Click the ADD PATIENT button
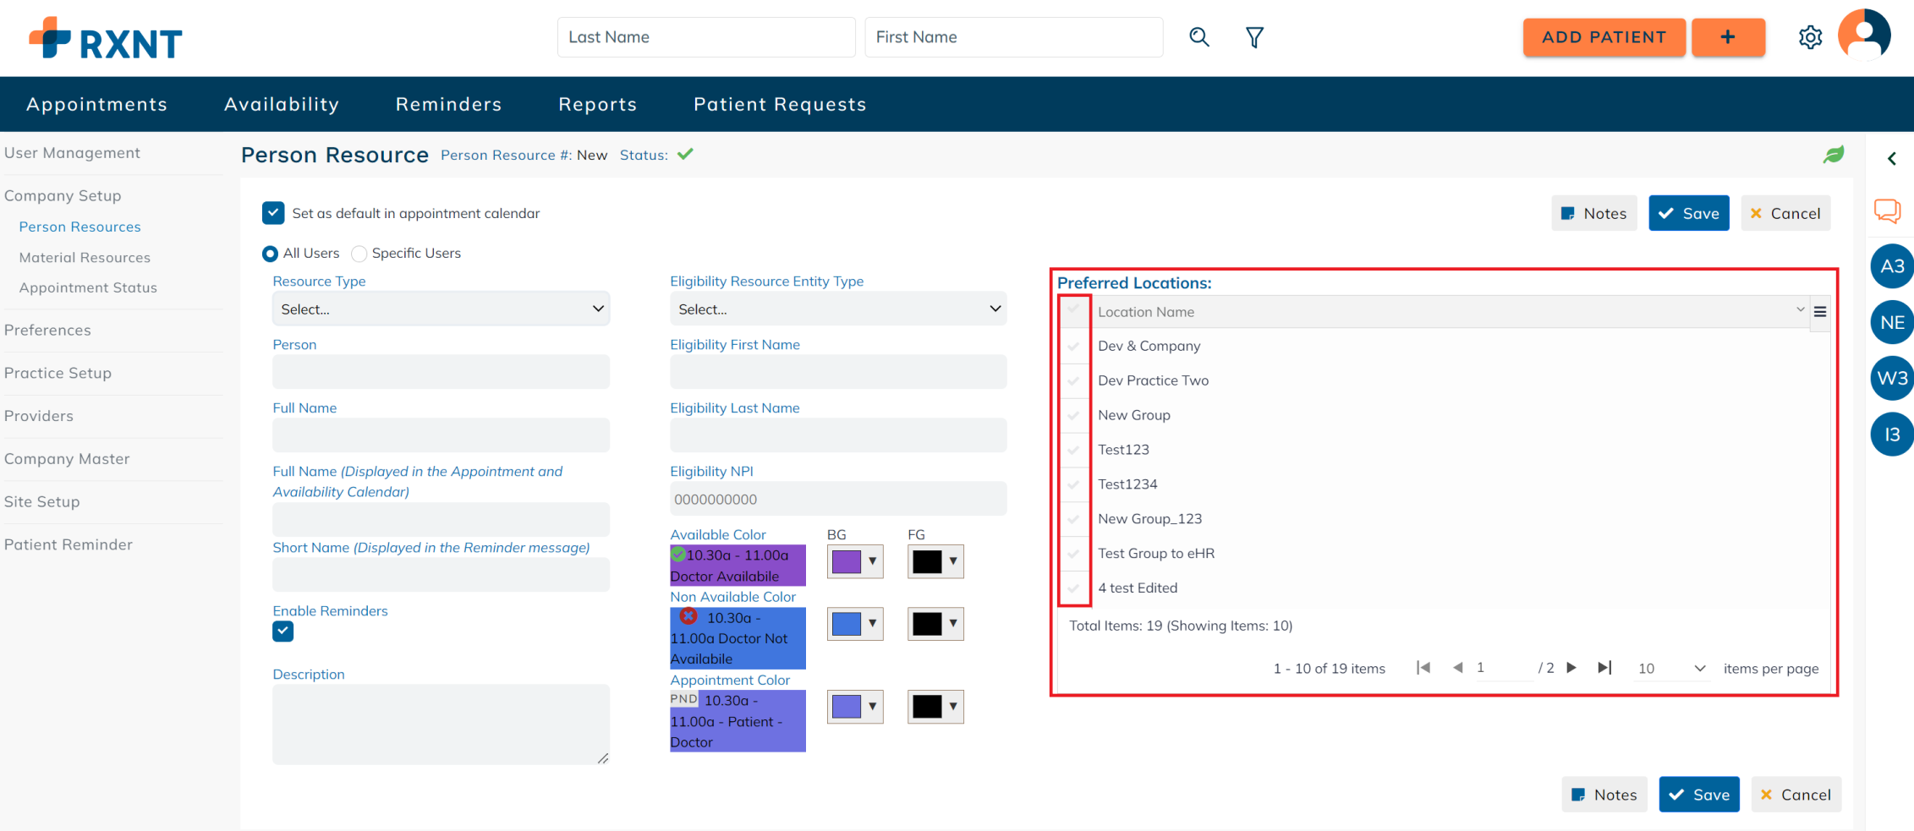This screenshot has width=1914, height=831. pyautogui.click(x=1604, y=37)
